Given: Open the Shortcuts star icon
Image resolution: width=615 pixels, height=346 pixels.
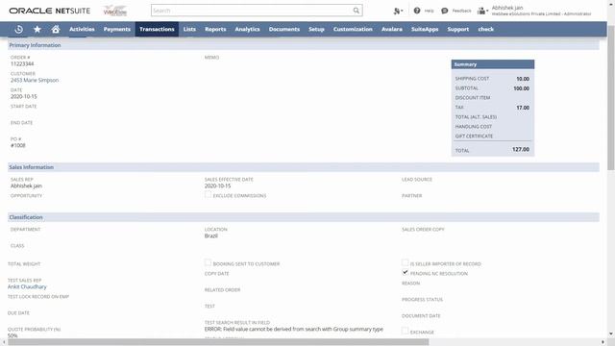Looking at the screenshot, I should click(x=37, y=29).
